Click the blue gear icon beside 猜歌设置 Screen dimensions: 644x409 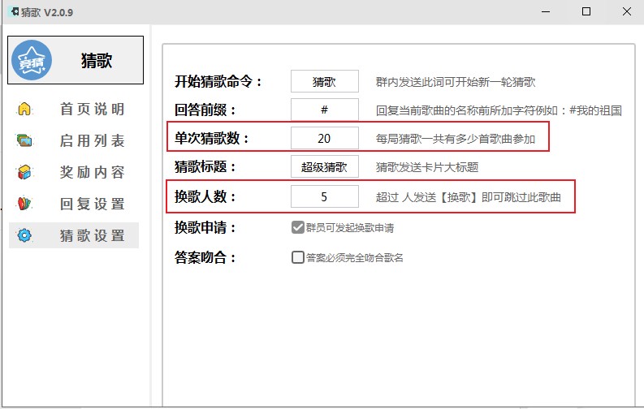pyautogui.click(x=24, y=235)
